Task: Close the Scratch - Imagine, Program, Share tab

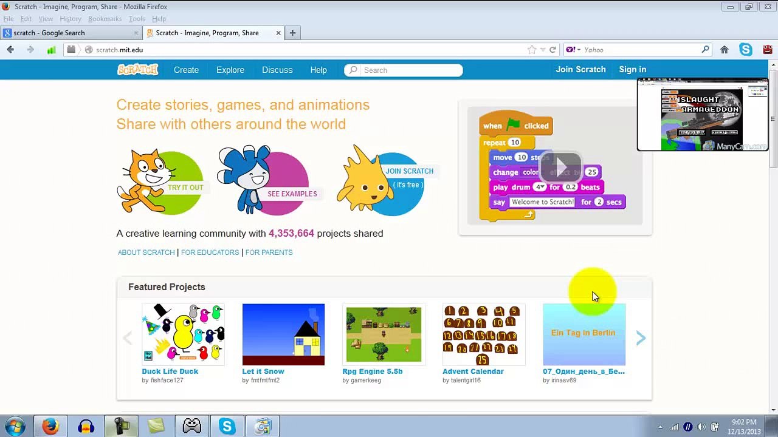Action: pos(278,33)
